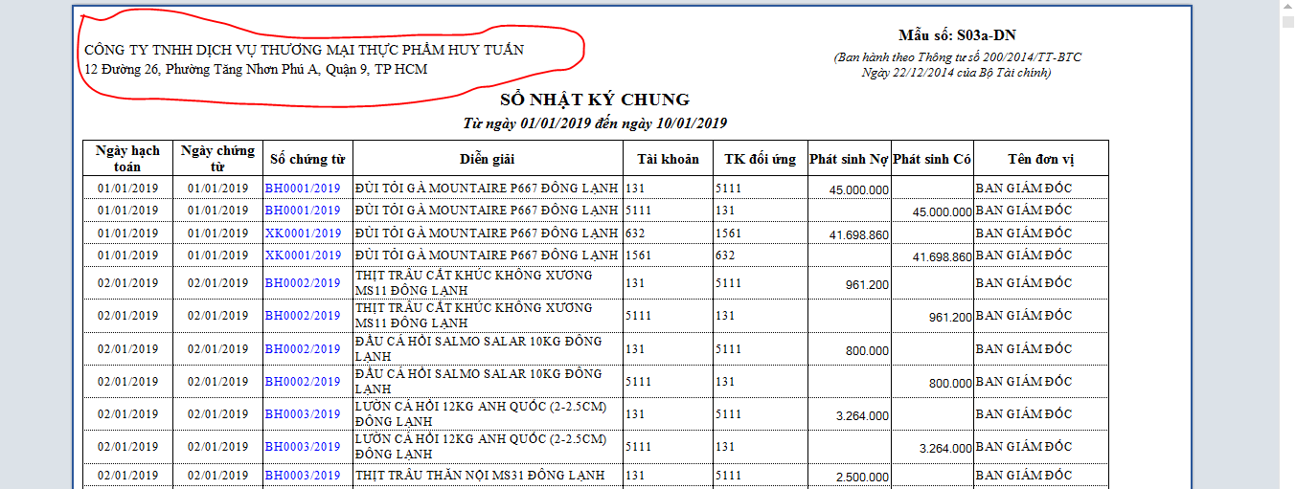Open voucher BH0003/2019 in the row with Phát sinh Nợ 2.500.000
The height and width of the screenshot is (489, 1296).
pos(303,476)
